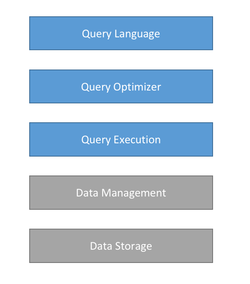The width and height of the screenshot is (250, 284).
Task: Click the word "Language" in top box
Action: (x=137, y=34)
